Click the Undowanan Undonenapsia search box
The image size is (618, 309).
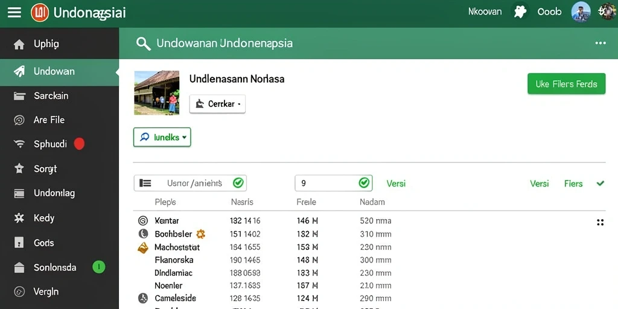coord(225,43)
